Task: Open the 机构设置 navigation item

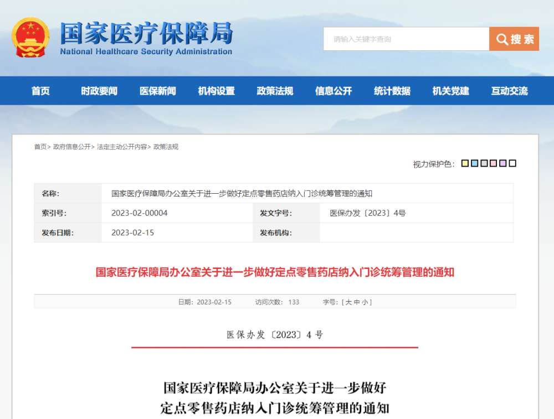Action: (x=217, y=91)
